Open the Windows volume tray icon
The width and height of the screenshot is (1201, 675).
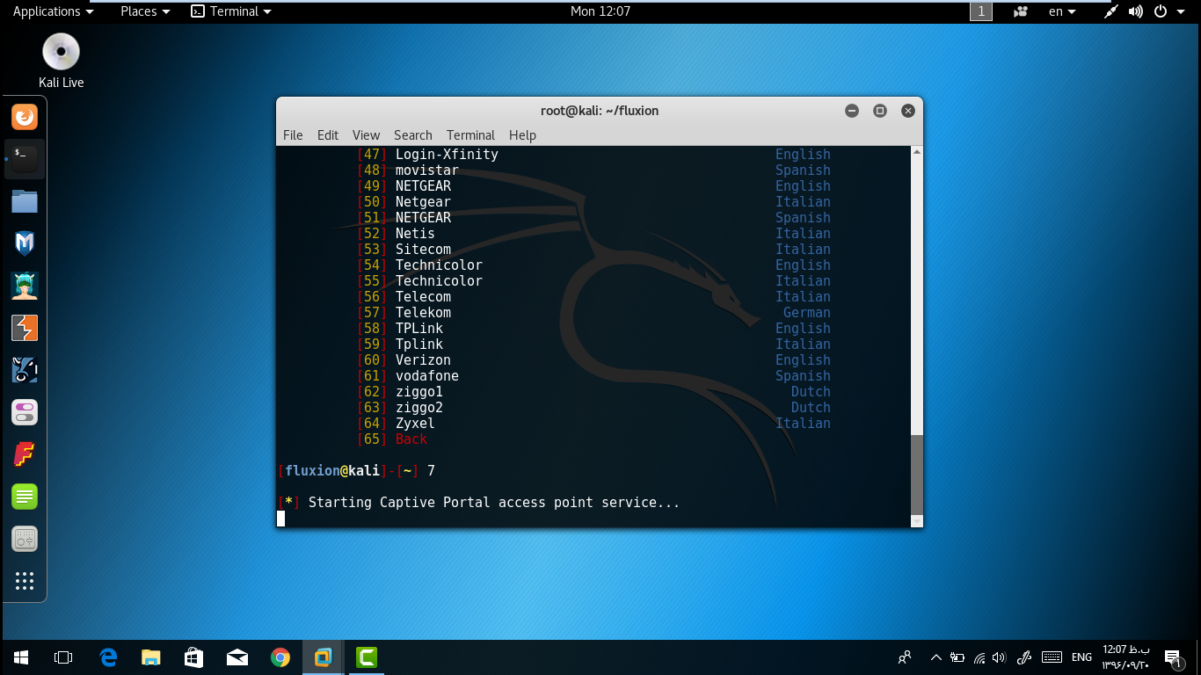point(999,657)
